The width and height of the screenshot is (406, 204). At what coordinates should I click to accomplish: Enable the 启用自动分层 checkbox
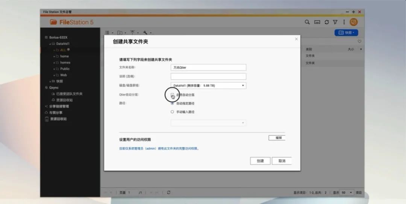(x=173, y=95)
